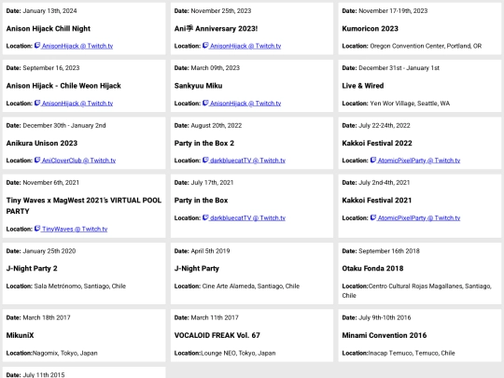Click the Lounge NEO, Tokyo, Japan location text
This screenshot has height=378, width=504.
[x=238, y=353]
